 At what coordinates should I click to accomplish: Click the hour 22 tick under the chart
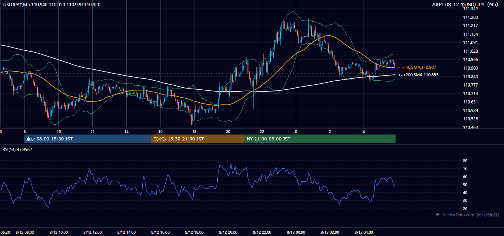262,131
